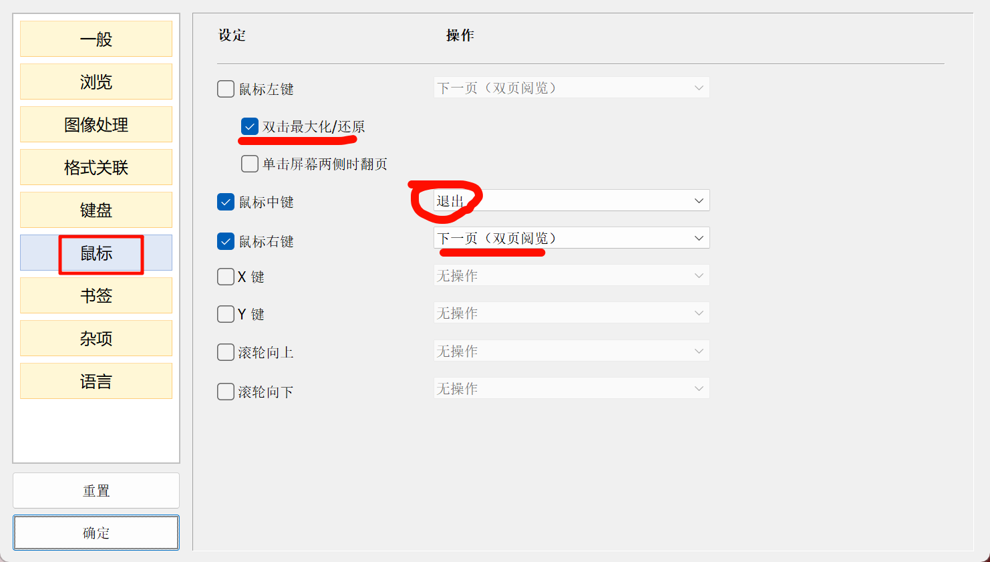
Task: Select the 鼠标 settings tab
Action: point(96,253)
